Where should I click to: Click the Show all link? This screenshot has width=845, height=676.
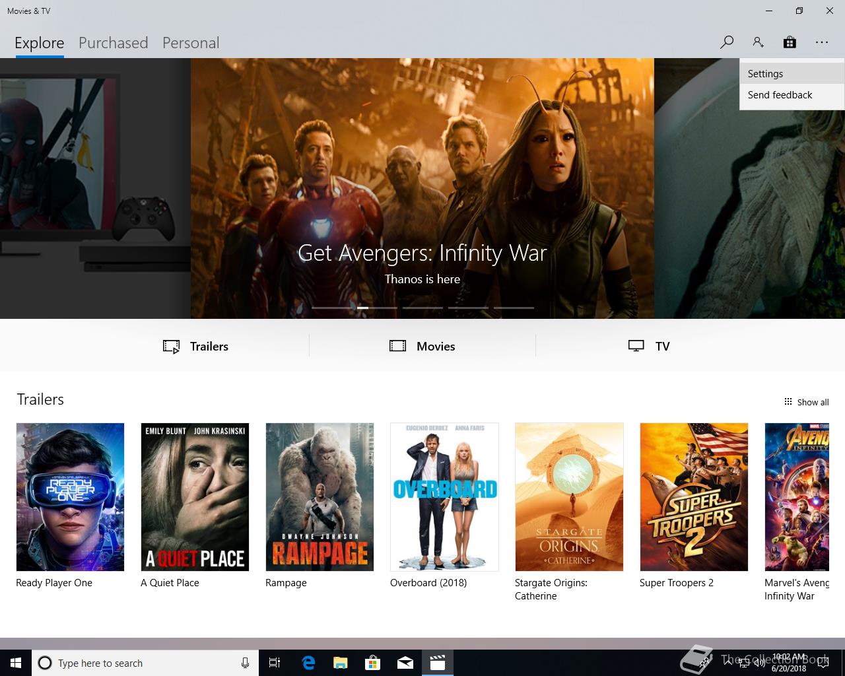pyautogui.click(x=813, y=402)
